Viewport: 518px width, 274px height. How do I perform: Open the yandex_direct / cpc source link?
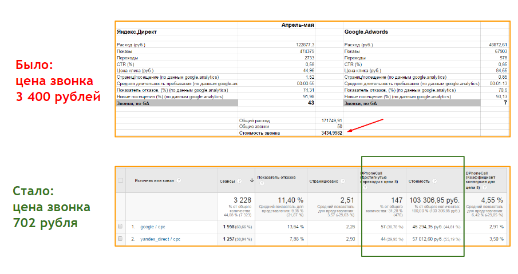[x=160, y=239]
